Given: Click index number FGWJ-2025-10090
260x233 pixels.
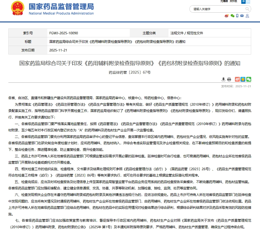Looking at the screenshot, I should (63, 33).
